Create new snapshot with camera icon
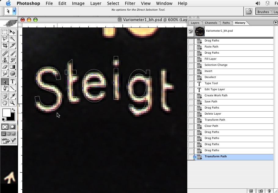 point(260,191)
